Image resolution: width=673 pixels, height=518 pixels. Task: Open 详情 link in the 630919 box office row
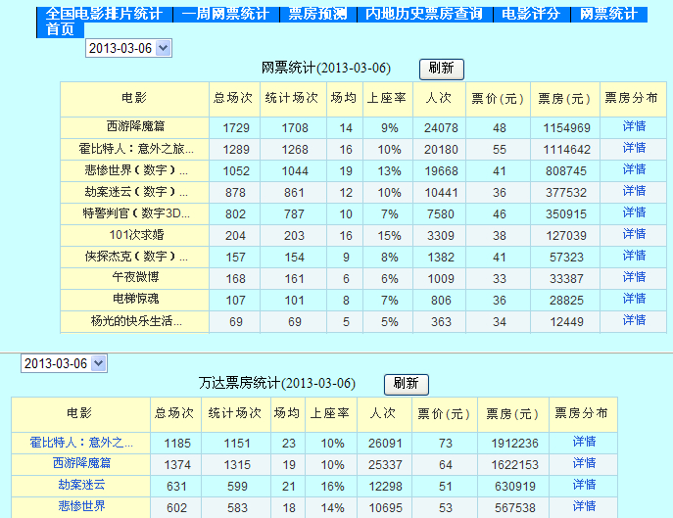pos(584,485)
